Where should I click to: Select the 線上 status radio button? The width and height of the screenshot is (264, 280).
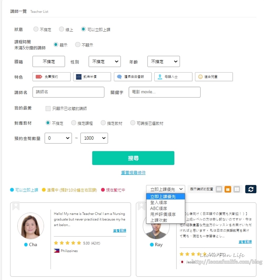[62, 29]
